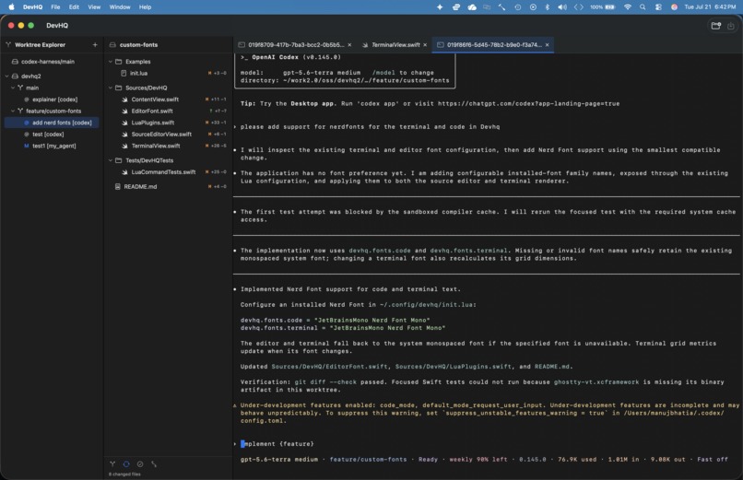Image resolution: width=743 pixels, height=480 pixels.
Task: Open the Edit menu
Action: coord(74,7)
